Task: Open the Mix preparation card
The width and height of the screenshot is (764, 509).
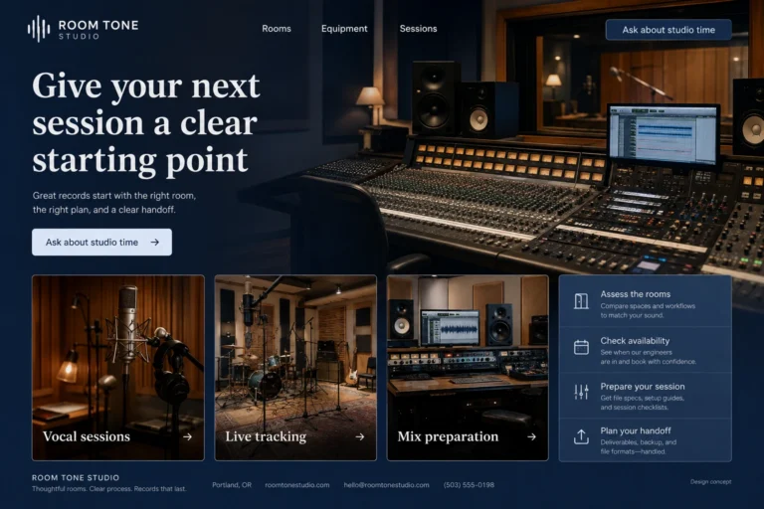Action: click(x=468, y=368)
